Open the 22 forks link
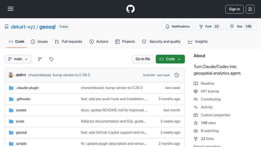This screenshot has width=261, height=147. click(x=207, y=139)
